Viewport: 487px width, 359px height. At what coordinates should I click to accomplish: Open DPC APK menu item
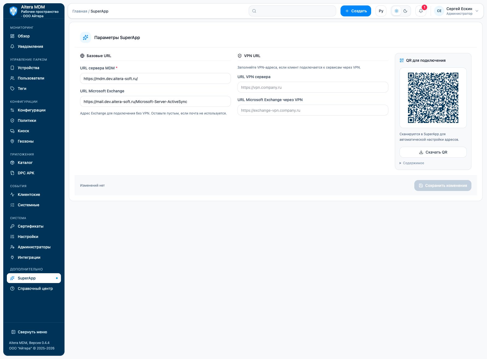(x=34, y=173)
